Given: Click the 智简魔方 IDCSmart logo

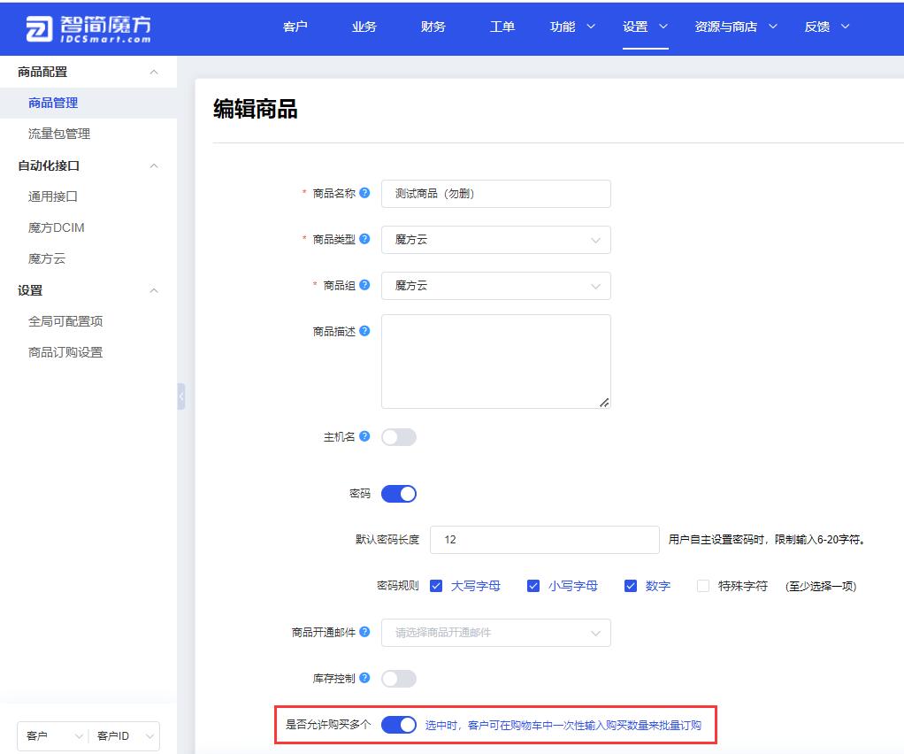Looking at the screenshot, I should pyautogui.click(x=88, y=28).
